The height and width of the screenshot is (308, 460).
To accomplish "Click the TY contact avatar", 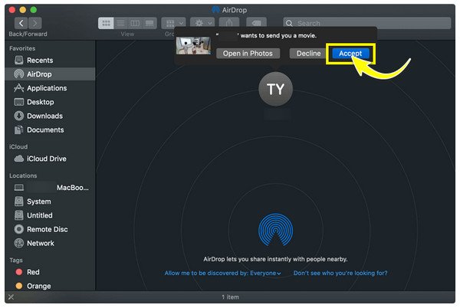I will (275, 89).
